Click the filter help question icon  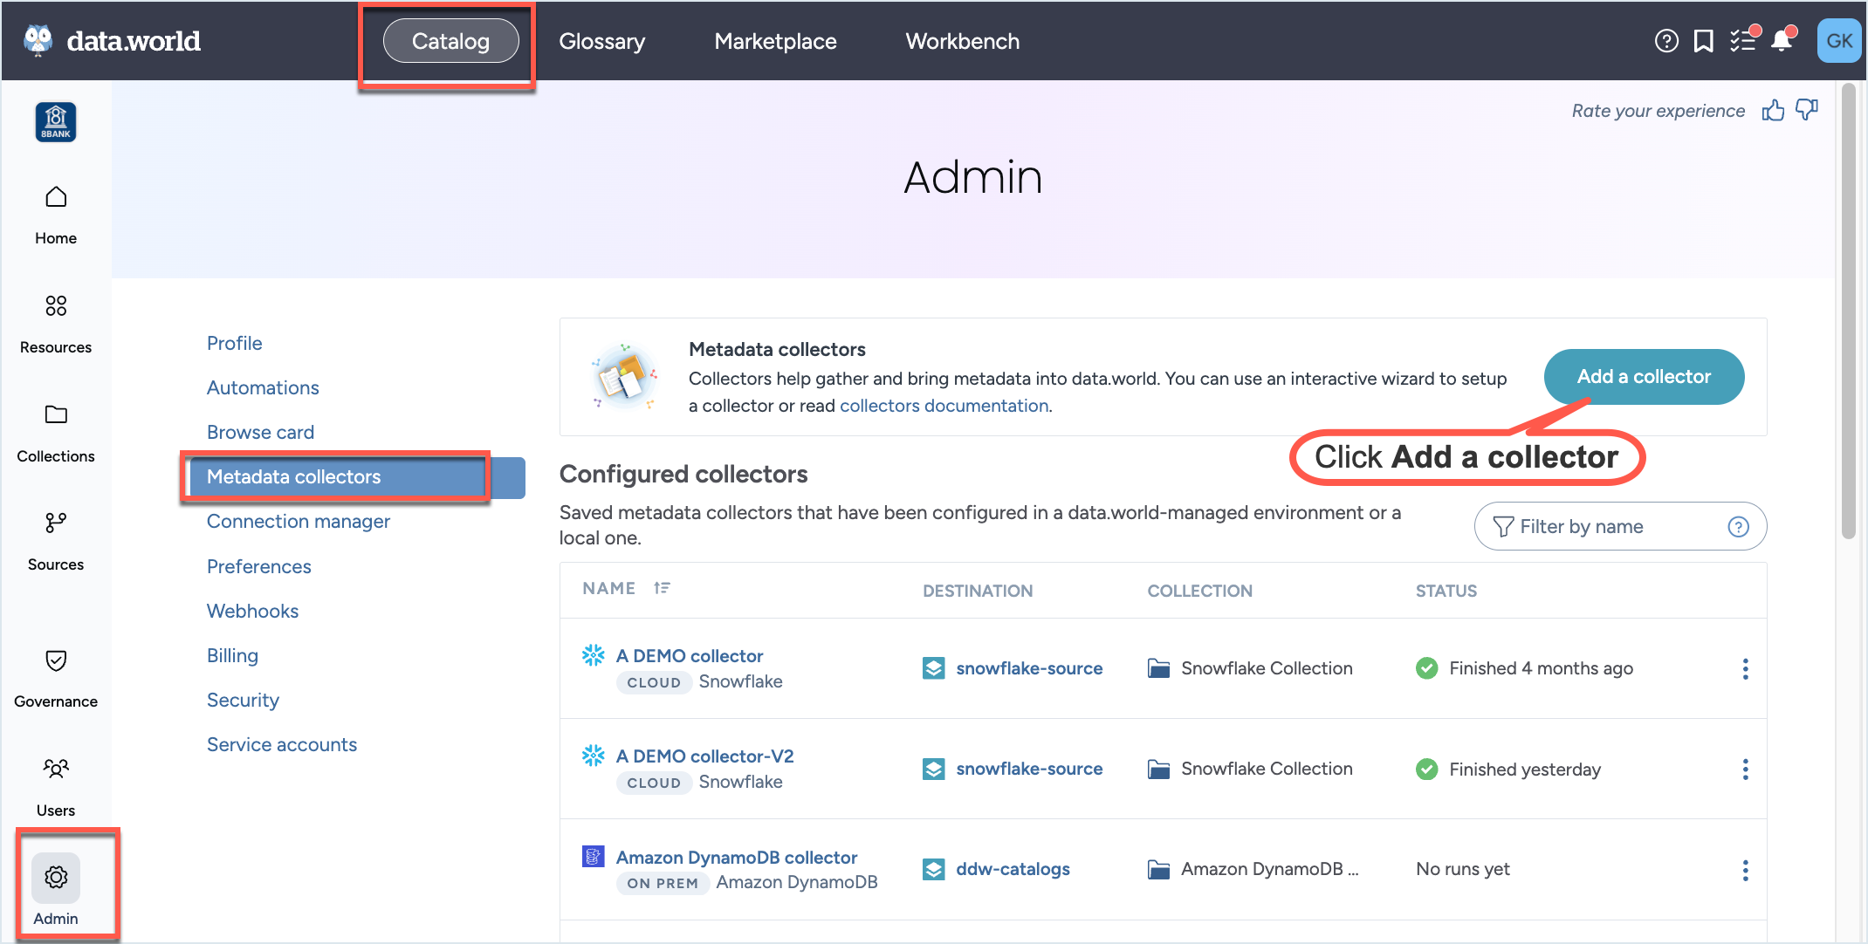click(1738, 527)
